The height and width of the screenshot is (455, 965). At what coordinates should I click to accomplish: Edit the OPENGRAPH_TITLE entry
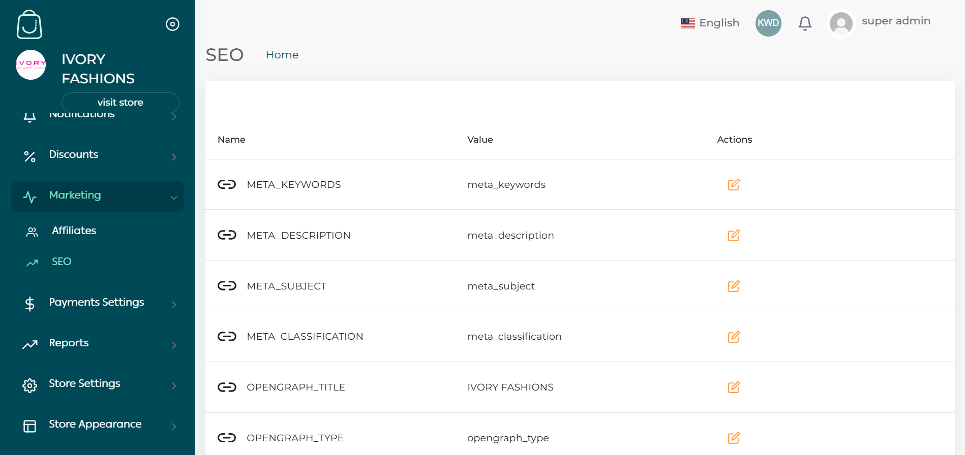[x=734, y=387]
